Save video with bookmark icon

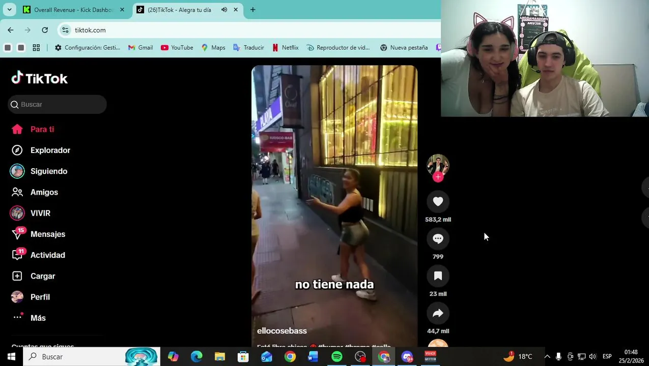pyautogui.click(x=438, y=276)
